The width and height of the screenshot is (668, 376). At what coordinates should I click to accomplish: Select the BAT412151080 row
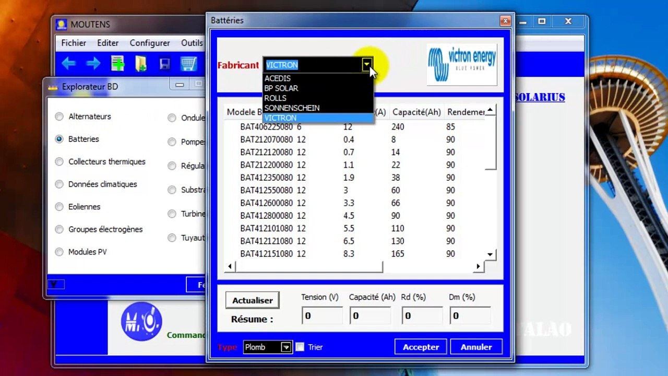pyautogui.click(x=355, y=254)
